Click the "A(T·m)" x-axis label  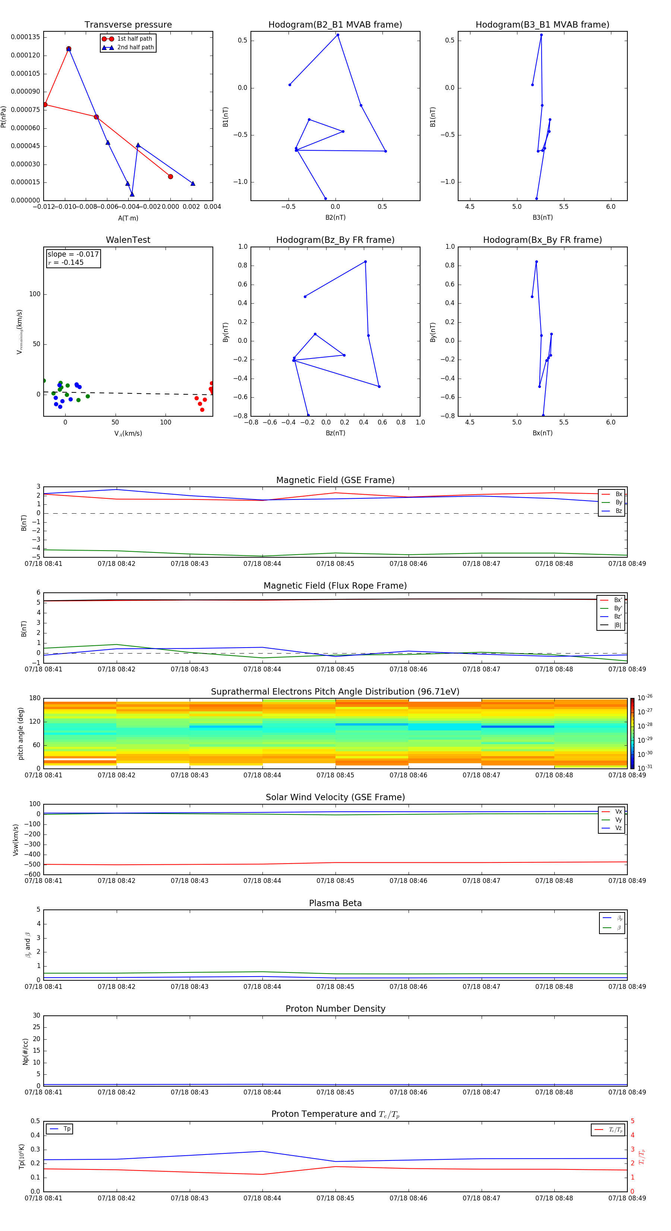128,218
